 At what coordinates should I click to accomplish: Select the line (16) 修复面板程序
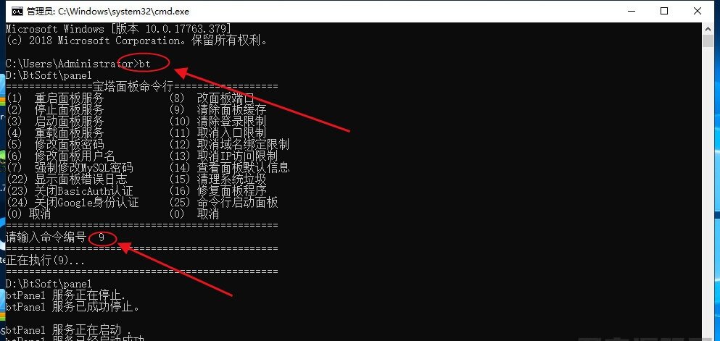(x=218, y=190)
